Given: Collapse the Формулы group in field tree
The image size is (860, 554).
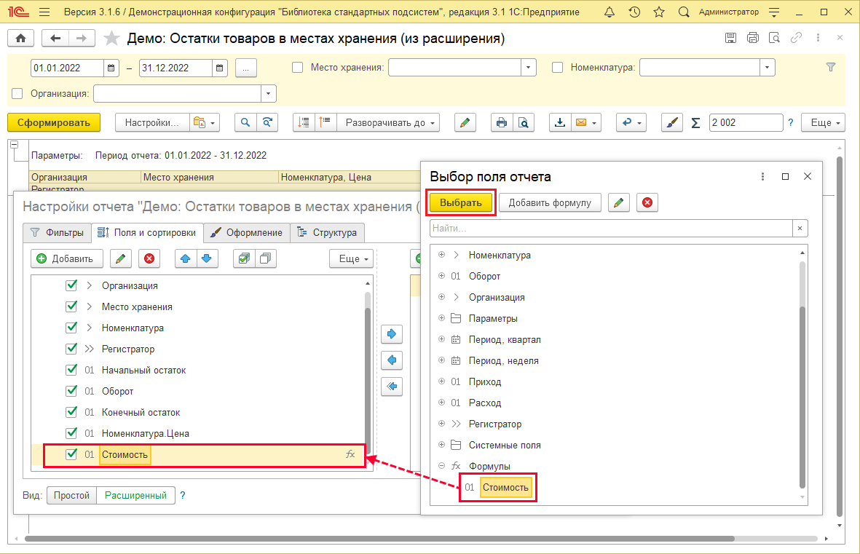Looking at the screenshot, I should [x=441, y=466].
